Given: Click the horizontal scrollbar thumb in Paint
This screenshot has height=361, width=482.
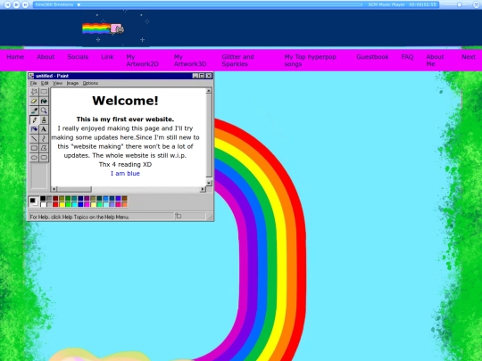Looking at the screenshot, I should pos(74,189).
